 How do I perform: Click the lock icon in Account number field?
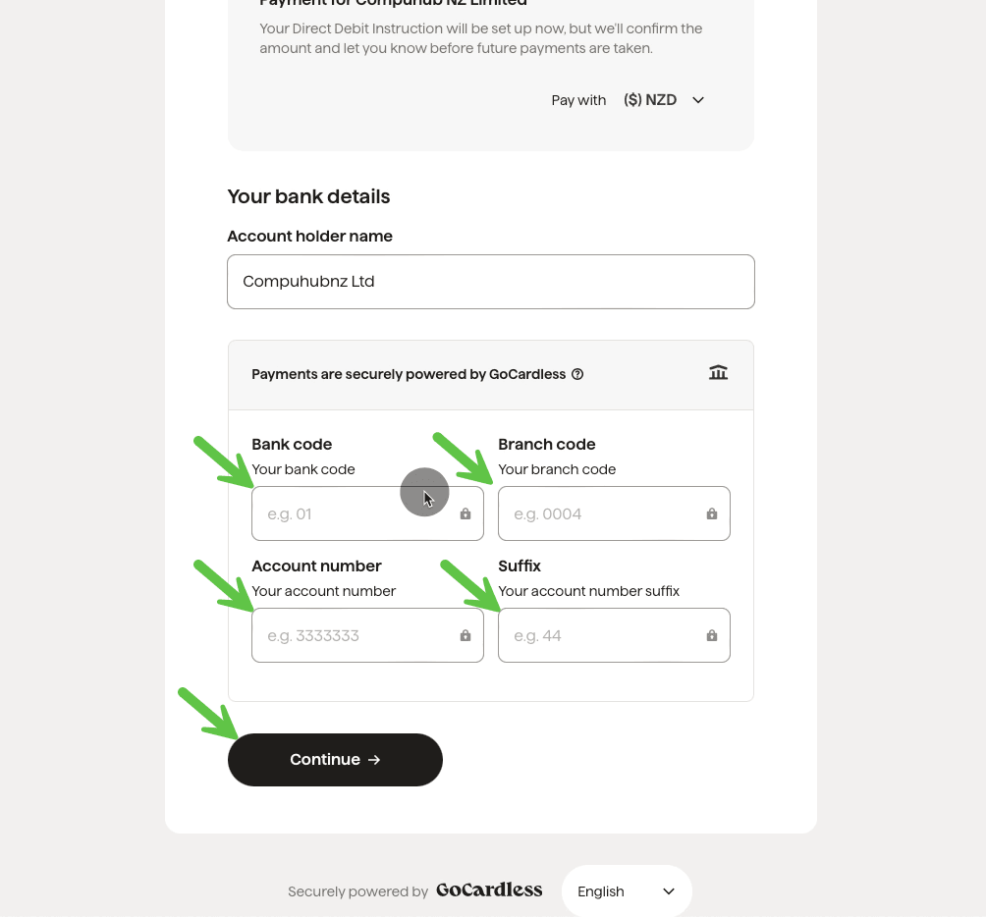click(466, 636)
